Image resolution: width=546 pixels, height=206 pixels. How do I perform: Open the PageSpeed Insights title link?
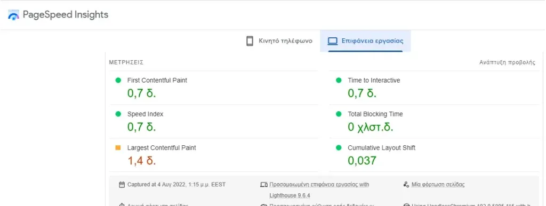[x=66, y=14]
